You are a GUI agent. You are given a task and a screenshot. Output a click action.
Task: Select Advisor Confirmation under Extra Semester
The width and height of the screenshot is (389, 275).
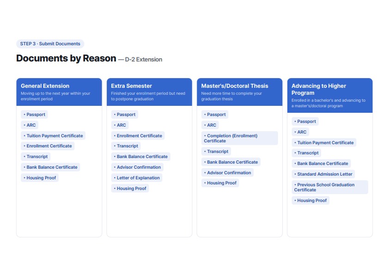(137, 167)
